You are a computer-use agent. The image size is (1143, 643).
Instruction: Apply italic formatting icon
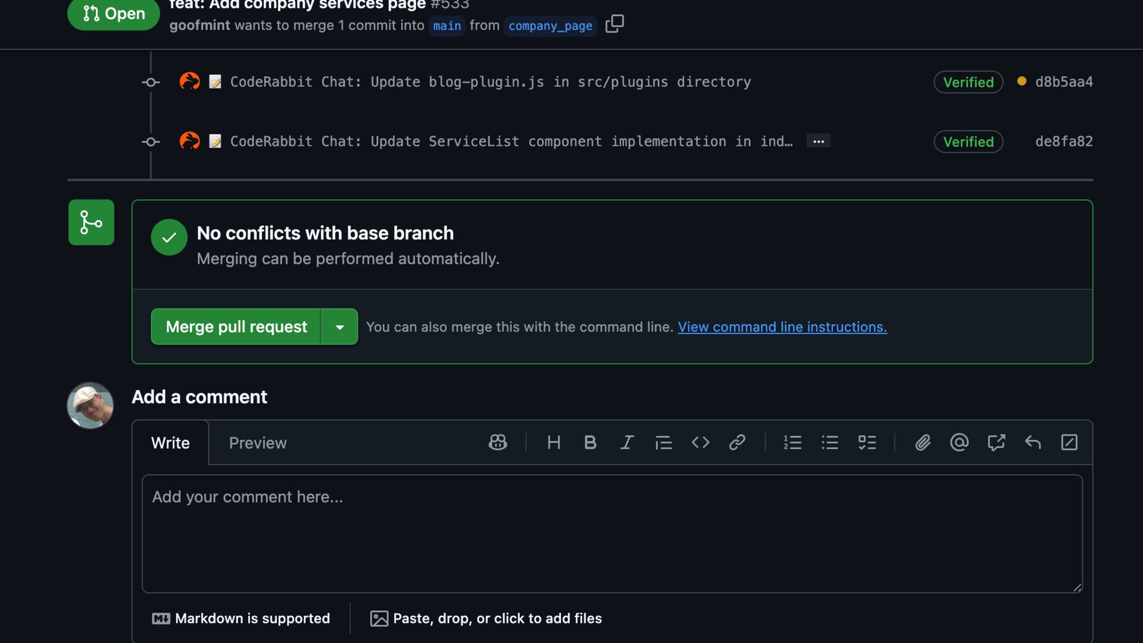coord(627,442)
